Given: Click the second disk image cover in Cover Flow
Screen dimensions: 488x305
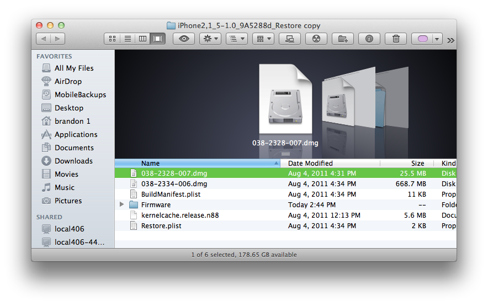Looking at the screenshot, I should coord(340,101).
